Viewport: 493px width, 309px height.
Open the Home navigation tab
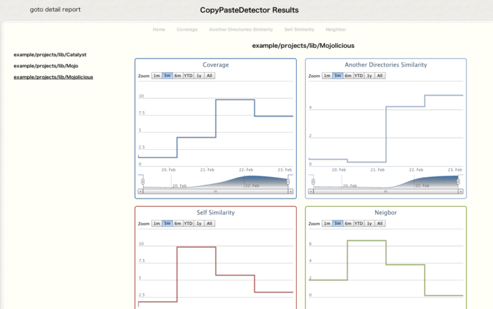[x=159, y=29]
